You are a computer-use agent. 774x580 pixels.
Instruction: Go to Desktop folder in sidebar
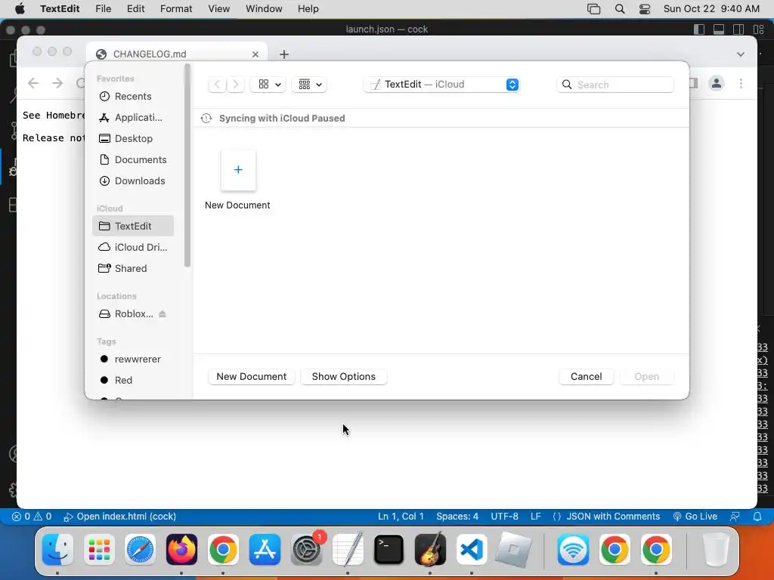[x=132, y=139]
